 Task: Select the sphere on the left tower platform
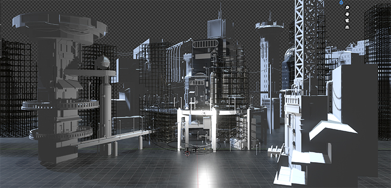point(102,63)
